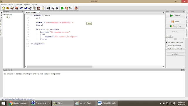The image size is (188, 106).
Task: Cut selection with the scissors icon
Action: (x=30, y=8)
